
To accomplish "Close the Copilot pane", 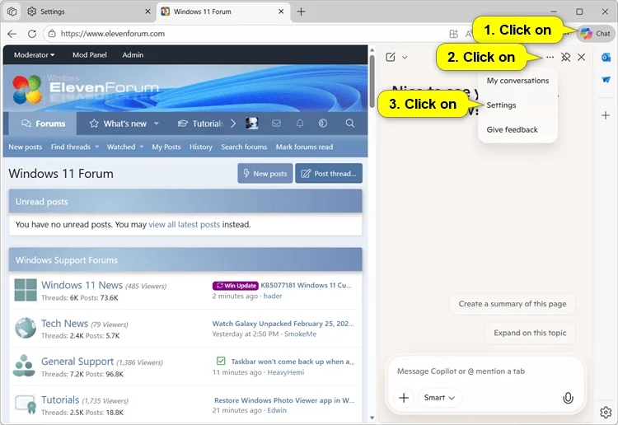I will 582,57.
